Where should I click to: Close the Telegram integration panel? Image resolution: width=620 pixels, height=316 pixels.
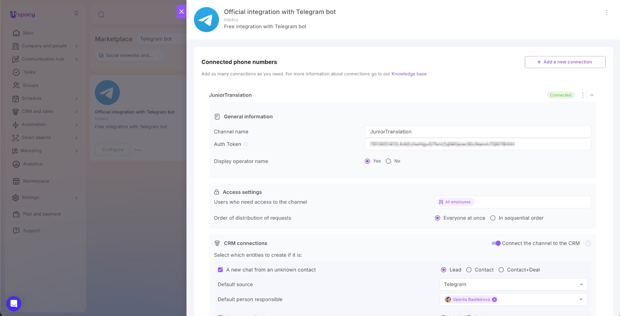pos(181,12)
